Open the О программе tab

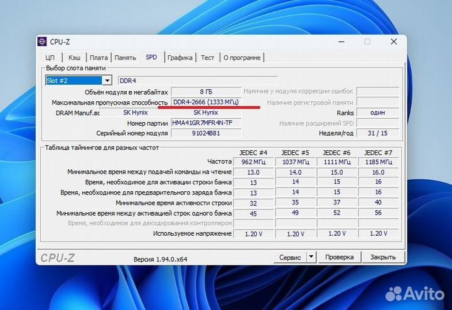point(242,57)
